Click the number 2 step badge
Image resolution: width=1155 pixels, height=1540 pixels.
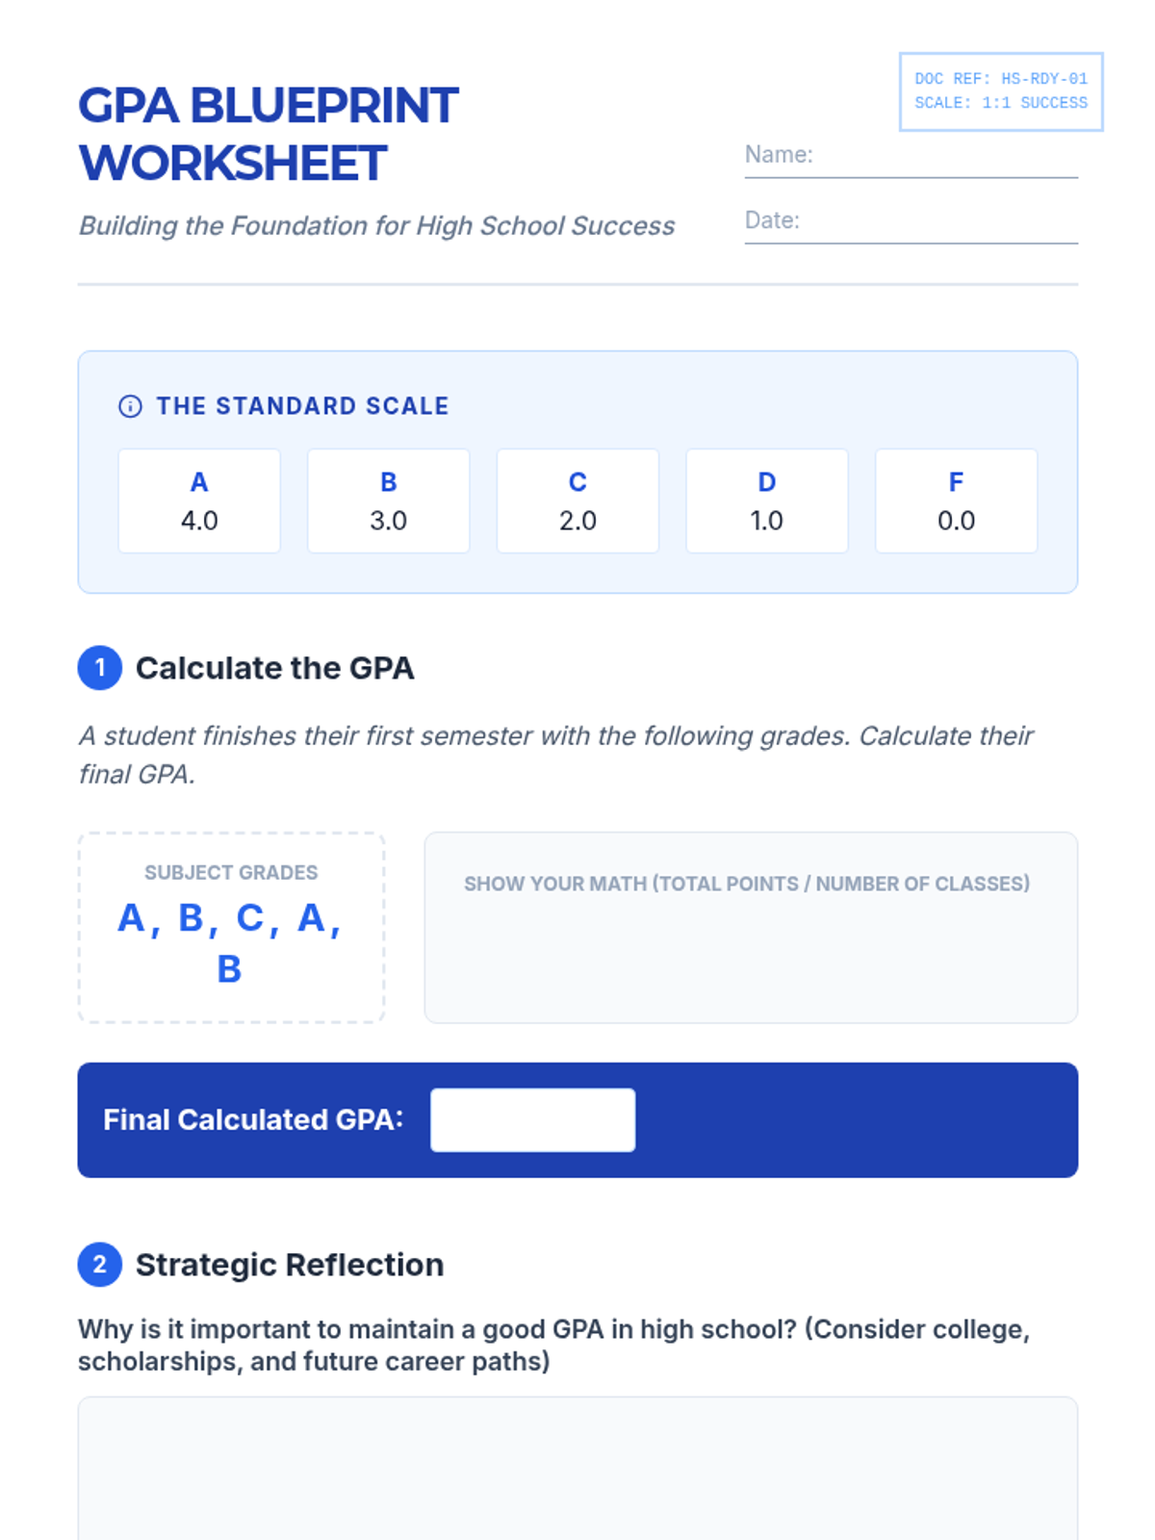click(100, 1265)
